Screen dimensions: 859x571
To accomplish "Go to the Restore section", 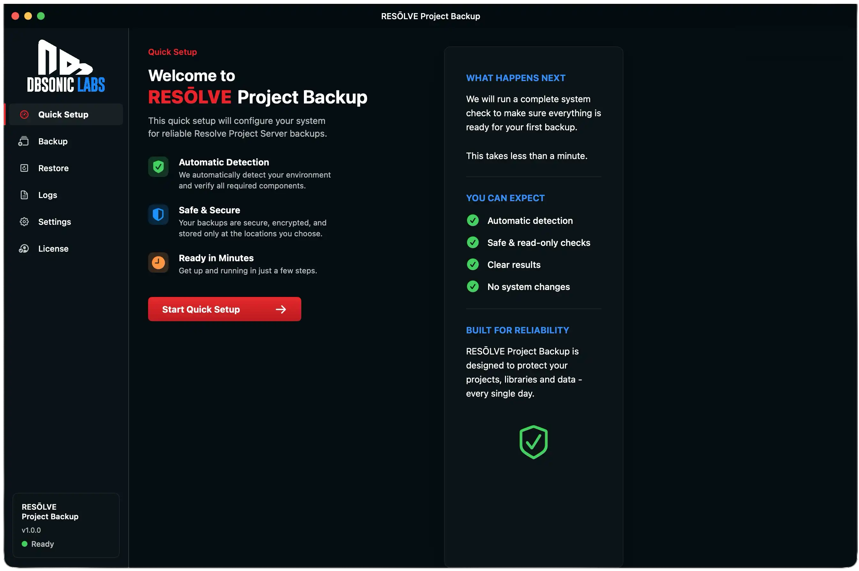I will [66, 168].
